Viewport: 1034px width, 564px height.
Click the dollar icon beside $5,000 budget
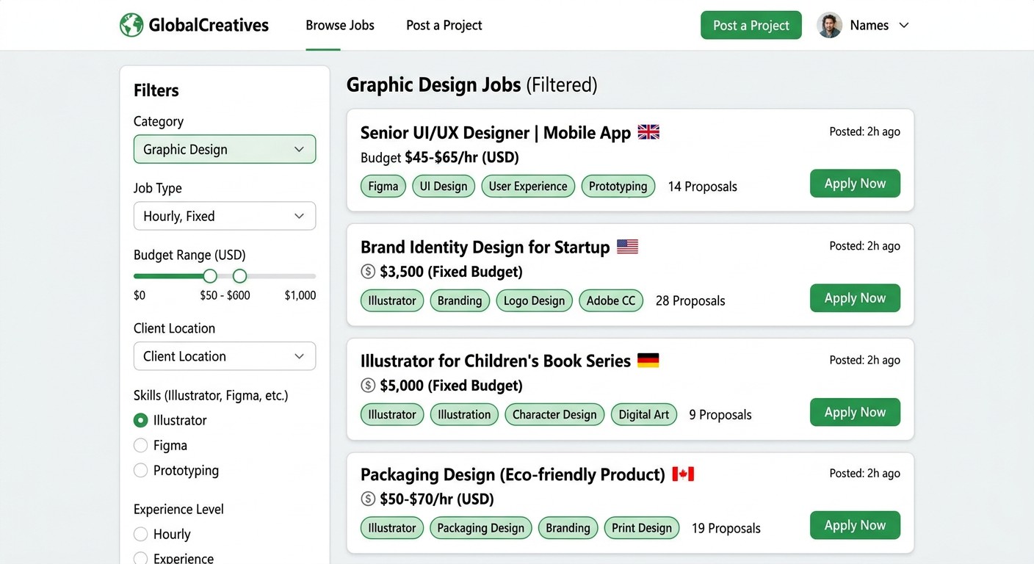[368, 386]
